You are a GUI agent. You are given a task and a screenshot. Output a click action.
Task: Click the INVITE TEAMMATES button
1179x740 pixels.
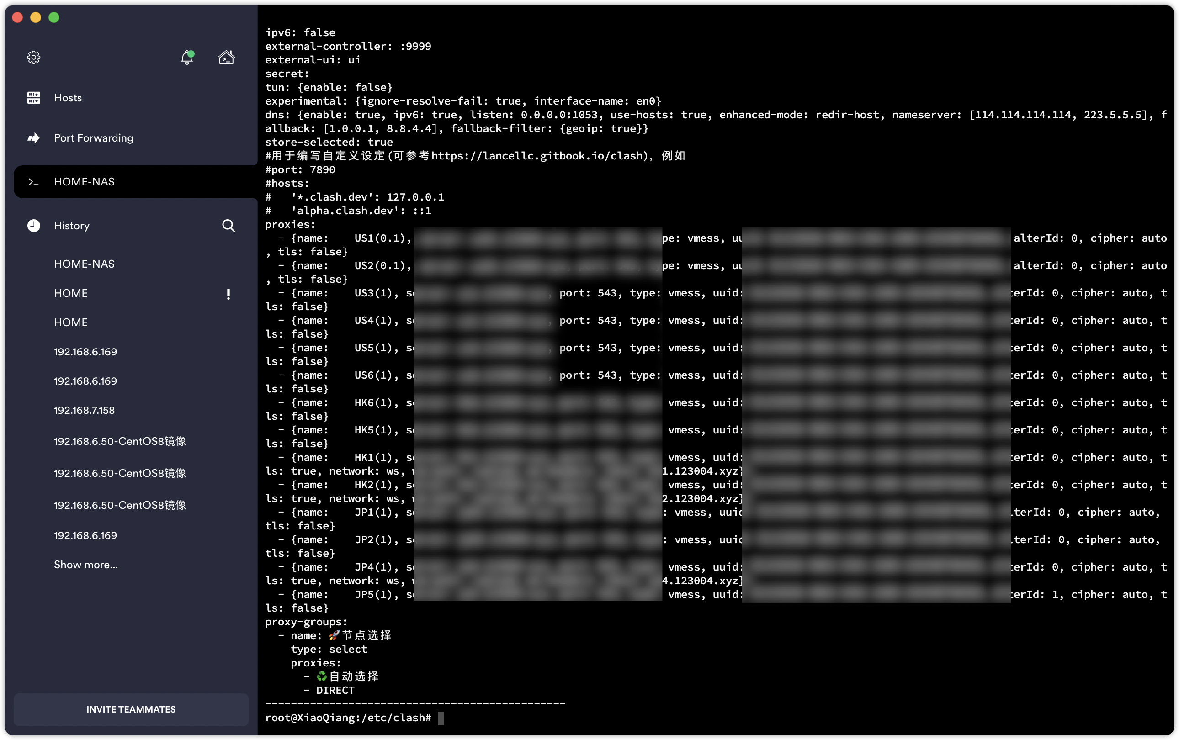coord(131,709)
